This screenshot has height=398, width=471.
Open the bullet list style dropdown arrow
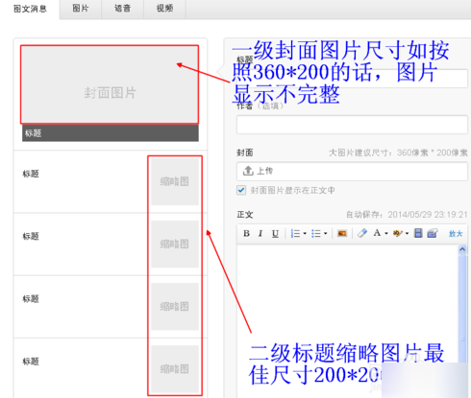pyautogui.click(x=326, y=234)
